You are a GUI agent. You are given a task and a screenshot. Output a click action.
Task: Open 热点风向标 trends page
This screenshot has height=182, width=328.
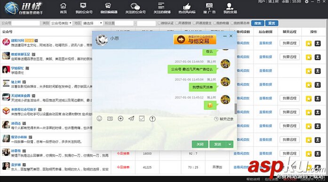point(187,8)
